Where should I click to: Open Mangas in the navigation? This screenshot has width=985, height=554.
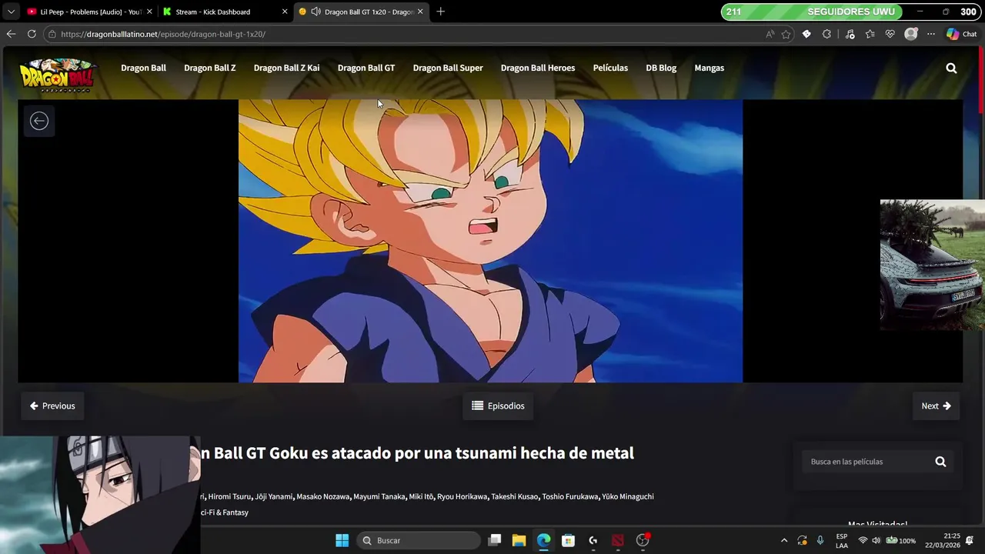709,68
